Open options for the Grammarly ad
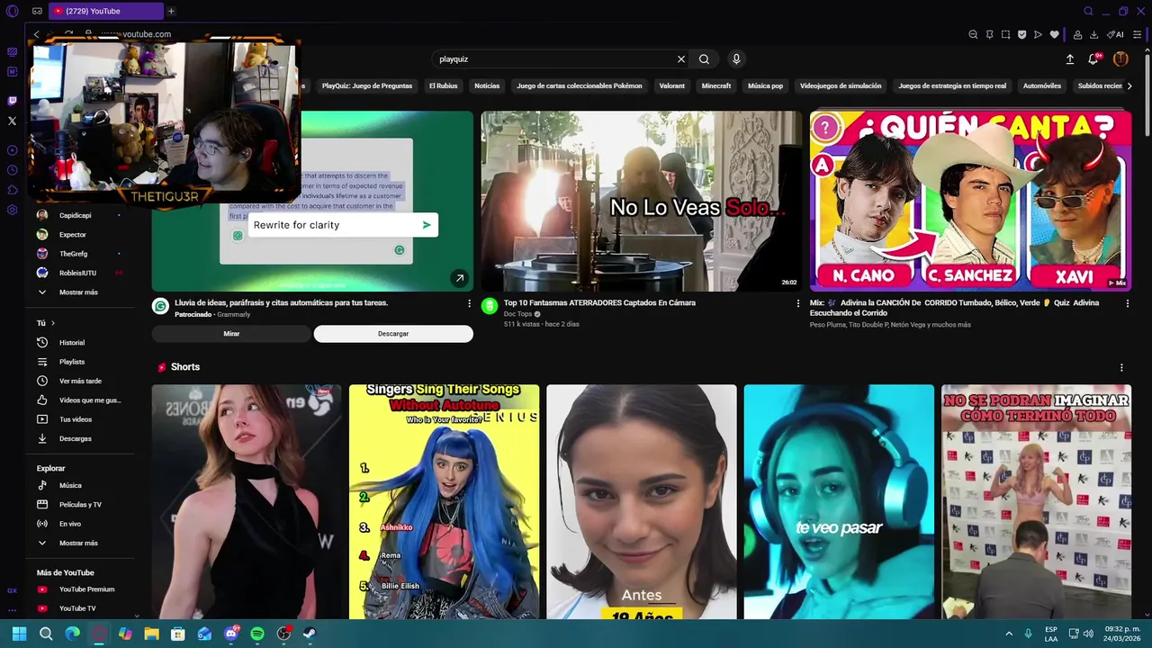The height and width of the screenshot is (648, 1152). click(469, 303)
